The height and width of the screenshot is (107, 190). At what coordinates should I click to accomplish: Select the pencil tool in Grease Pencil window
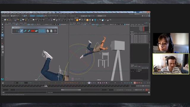(x=21, y=31)
